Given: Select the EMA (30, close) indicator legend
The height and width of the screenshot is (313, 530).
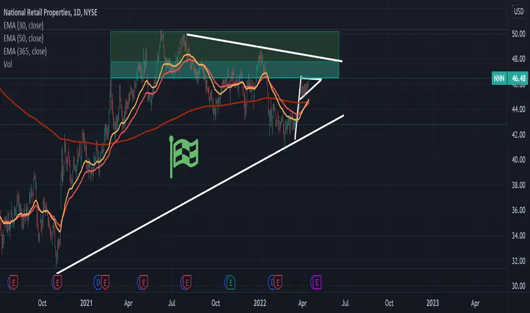Looking at the screenshot, I should coord(23,26).
